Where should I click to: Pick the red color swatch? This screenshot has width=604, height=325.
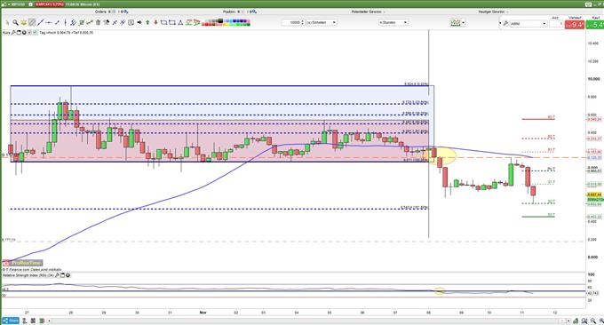point(205,25)
